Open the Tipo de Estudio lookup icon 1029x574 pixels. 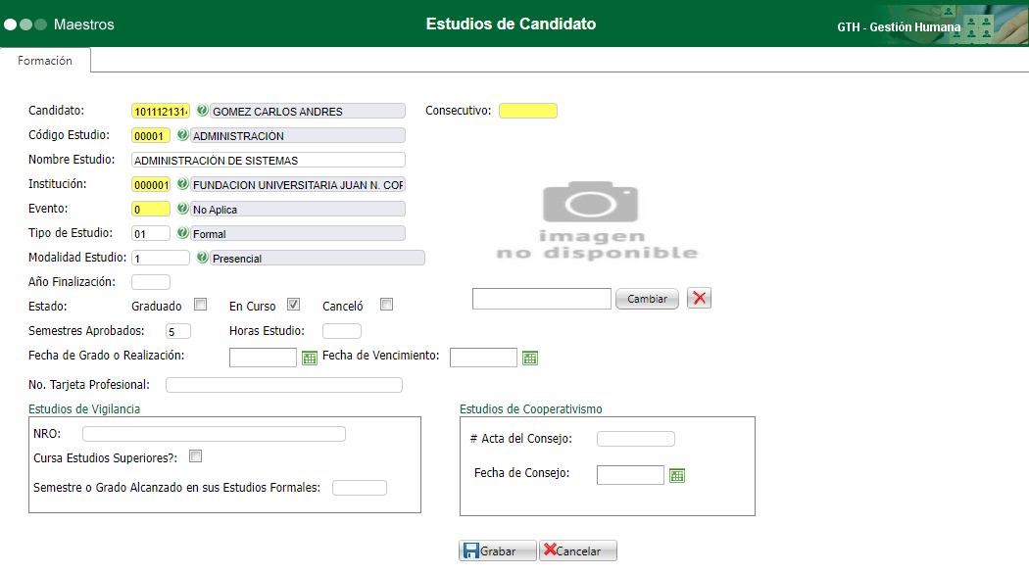[x=182, y=233]
